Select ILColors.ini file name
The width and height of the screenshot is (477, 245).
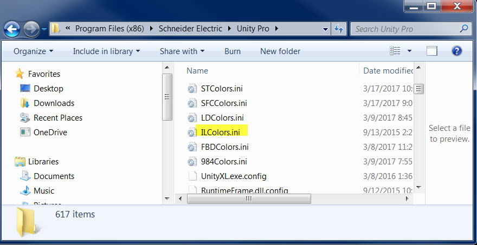click(220, 133)
